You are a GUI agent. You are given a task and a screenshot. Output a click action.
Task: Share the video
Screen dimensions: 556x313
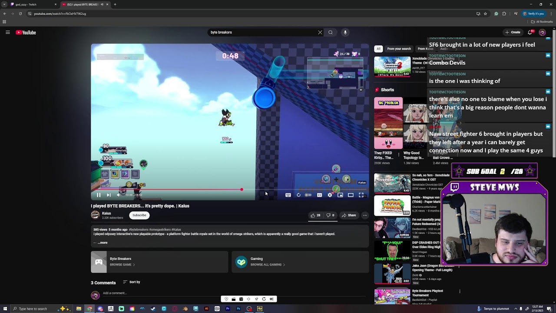pos(349,215)
